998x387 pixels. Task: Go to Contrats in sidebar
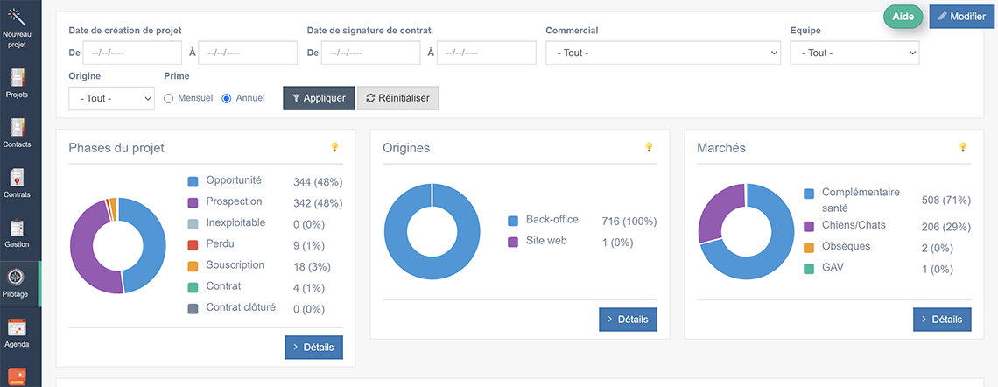[17, 178]
